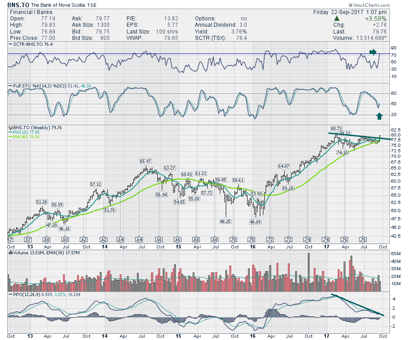This screenshot has height=340, width=408.
Task: Click the green MA(40) legend line marker
Action: click(10, 136)
